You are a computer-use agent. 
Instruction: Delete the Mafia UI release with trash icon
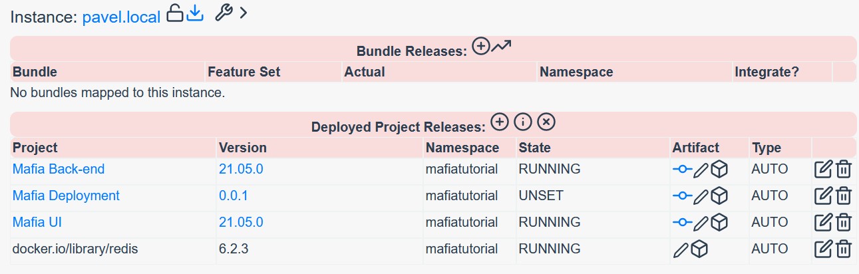[844, 223]
